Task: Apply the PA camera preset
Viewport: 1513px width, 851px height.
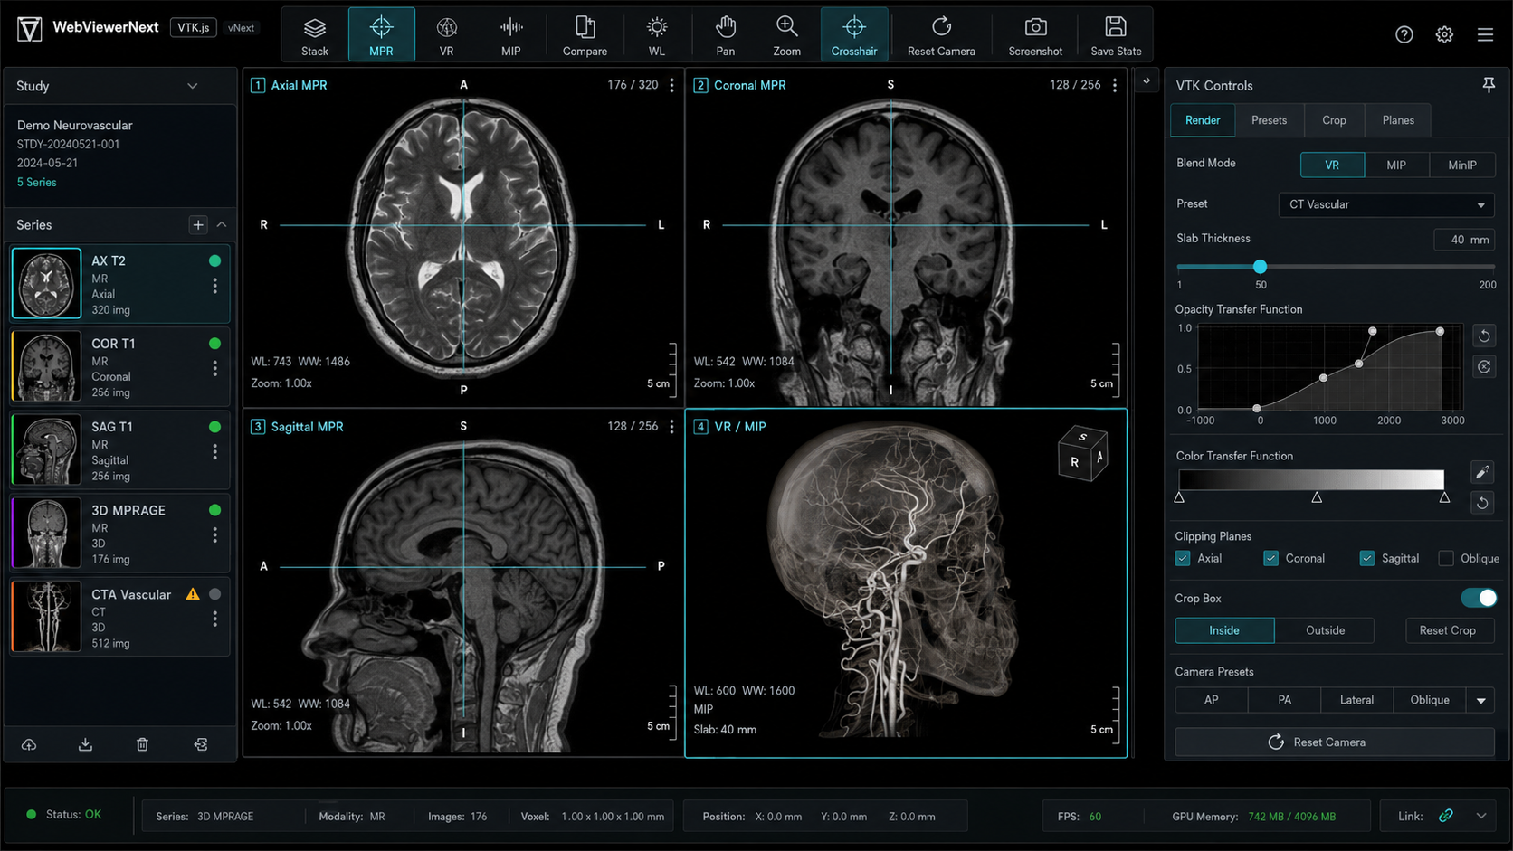Action: (1284, 700)
